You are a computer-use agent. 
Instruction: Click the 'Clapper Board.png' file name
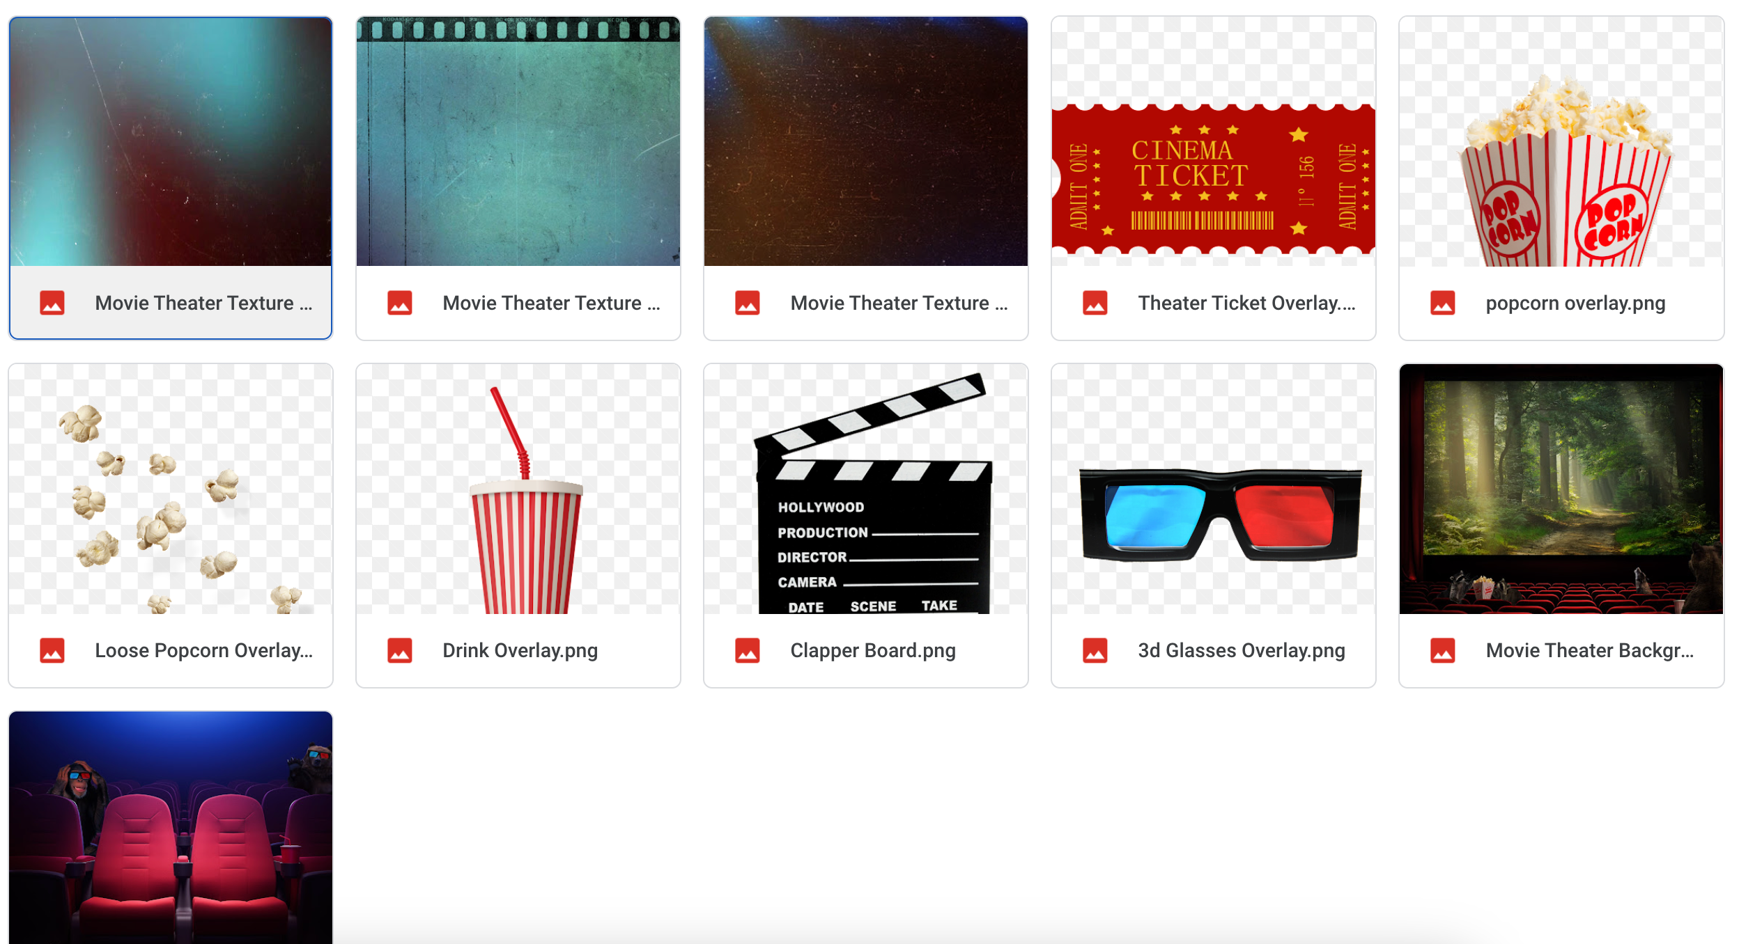click(x=872, y=651)
